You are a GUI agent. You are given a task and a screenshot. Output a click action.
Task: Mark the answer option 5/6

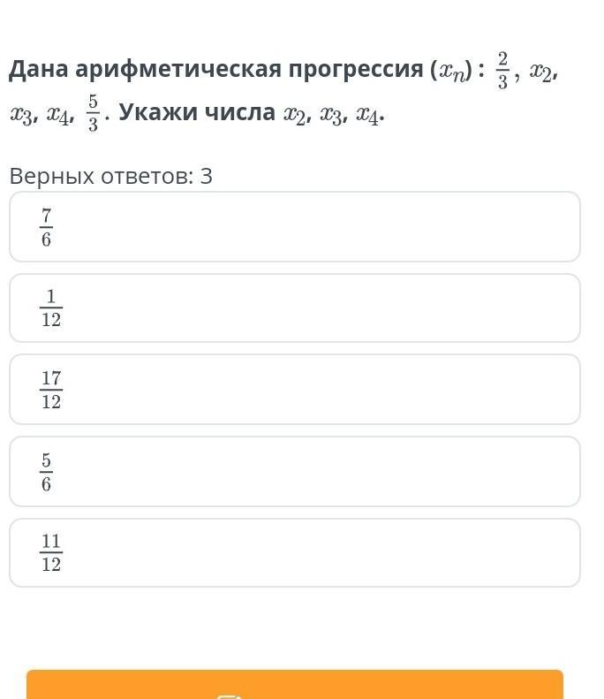(x=294, y=472)
